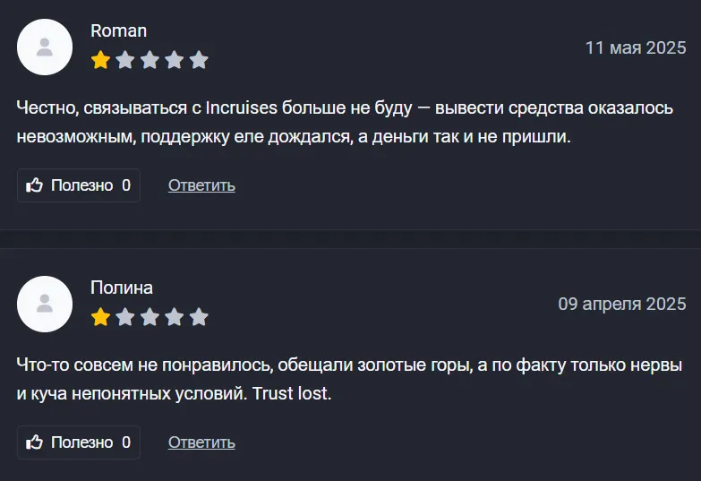Click Ответить under Roman's review
Image resolution: width=701 pixels, height=481 pixels.
[201, 185]
